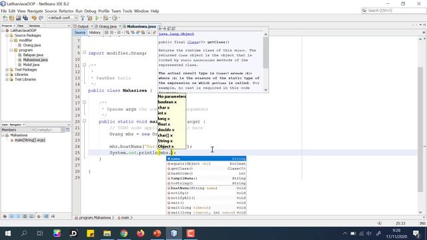
Task: Open the notification center icon
Action: point(416,233)
